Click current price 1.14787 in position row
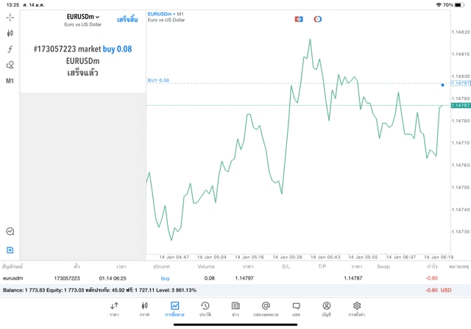Viewport: 471px width, 329px height. [353, 278]
